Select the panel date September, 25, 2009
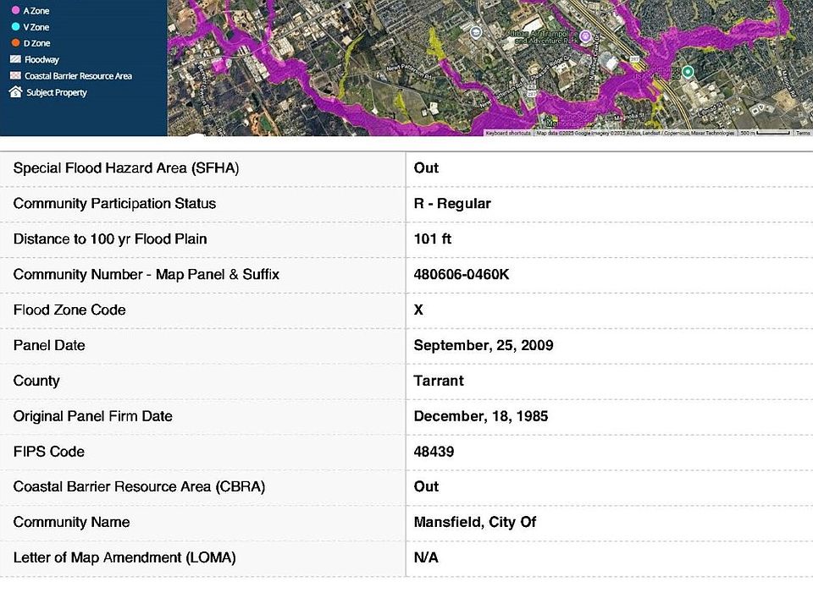This screenshot has height=609, width=813. 484,346
